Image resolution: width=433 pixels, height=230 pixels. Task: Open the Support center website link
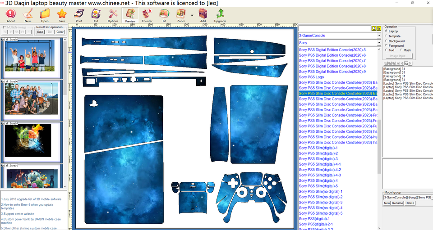pyautogui.click(x=18, y=214)
